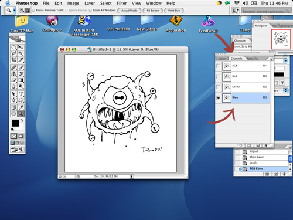293x220 pixels.
Task: Open the Filter menu
Action: [122, 3]
